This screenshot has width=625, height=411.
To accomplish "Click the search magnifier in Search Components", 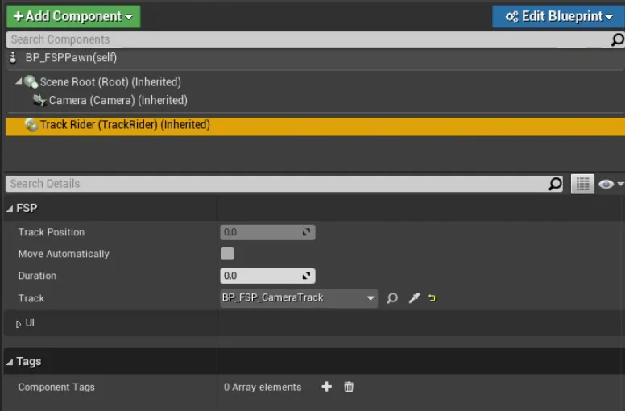I will pos(617,39).
